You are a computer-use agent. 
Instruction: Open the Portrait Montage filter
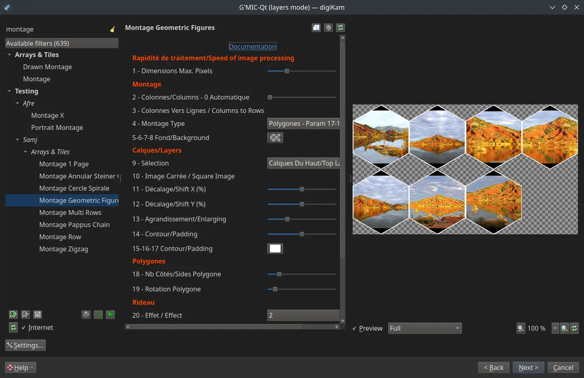(x=57, y=127)
